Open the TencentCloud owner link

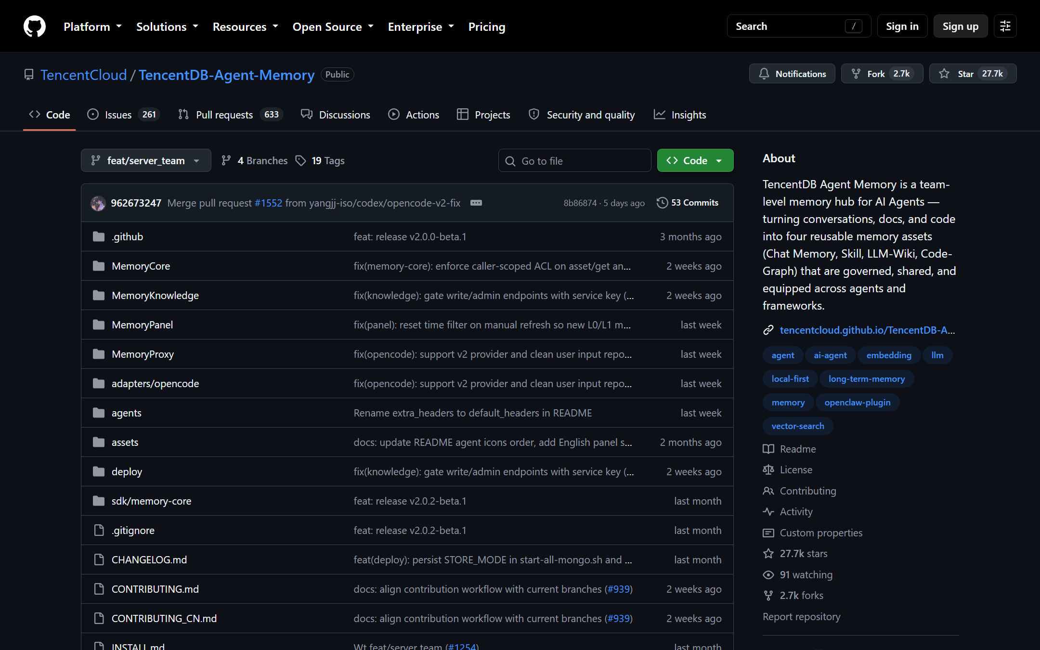coord(83,75)
